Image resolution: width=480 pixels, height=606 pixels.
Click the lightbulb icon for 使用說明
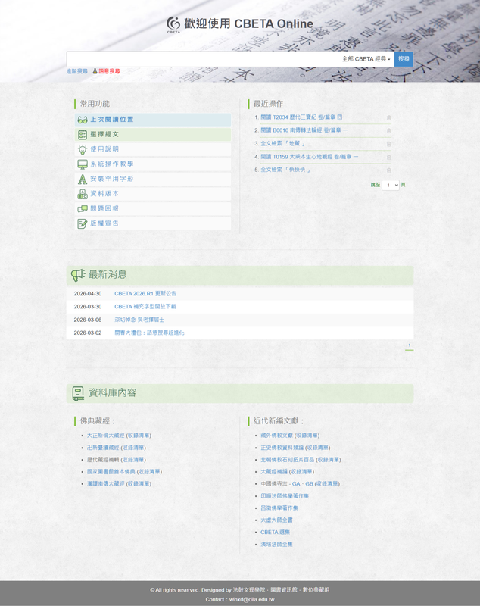click(83, 149)
